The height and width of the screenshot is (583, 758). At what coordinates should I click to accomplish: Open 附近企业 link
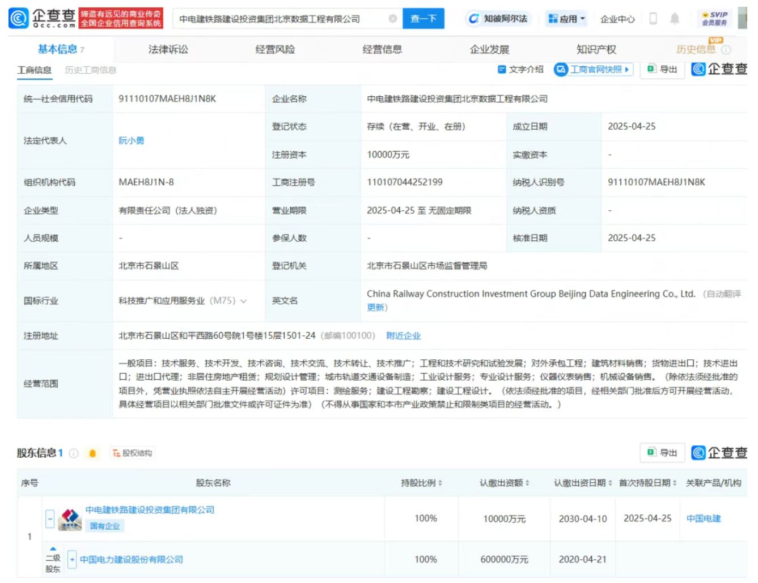[x=403, y=335]
